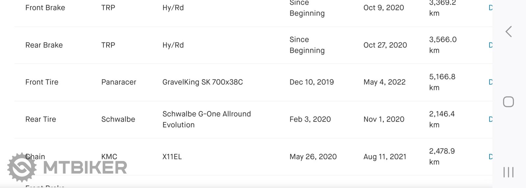Select the Front Tire component name
Screen dimensions: 526x188
click(x=42, y=82)
